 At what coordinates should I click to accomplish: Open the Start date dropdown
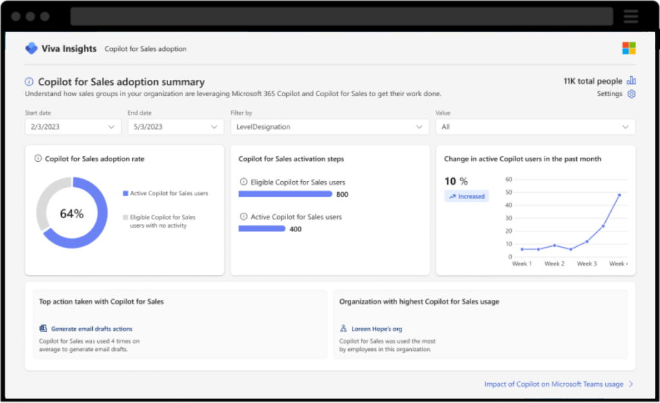(x=73, y=127)
